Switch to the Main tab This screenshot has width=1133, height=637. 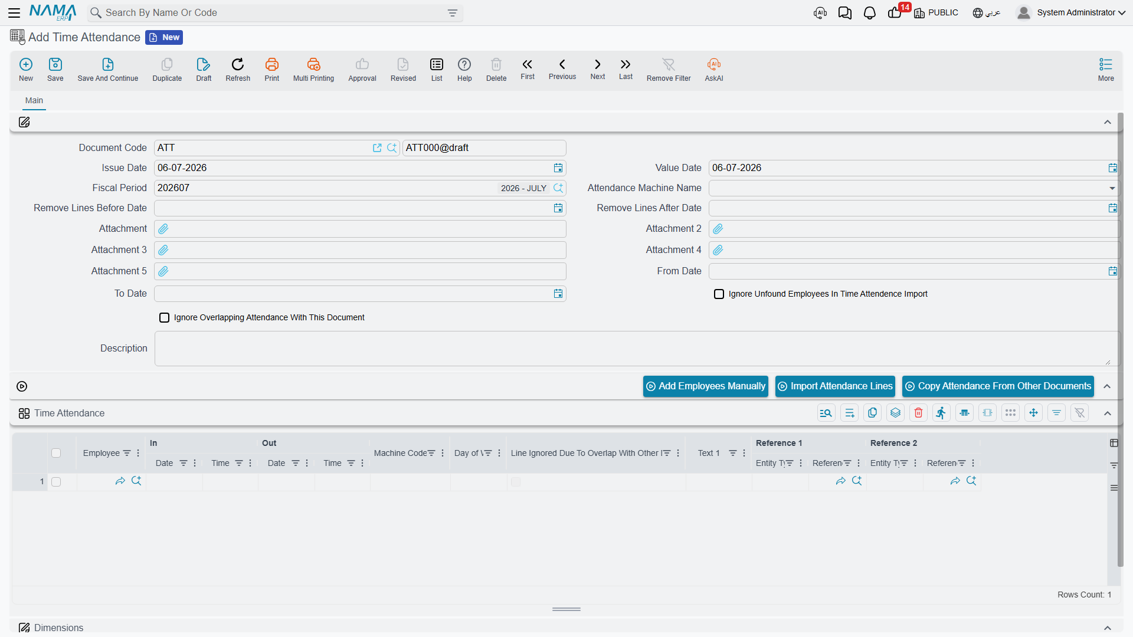[34, 100]
